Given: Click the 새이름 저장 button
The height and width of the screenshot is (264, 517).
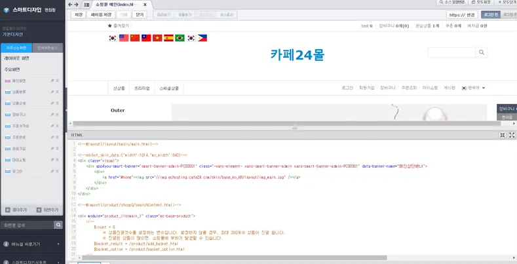Looking at the screenshot, I should point(101,15).
